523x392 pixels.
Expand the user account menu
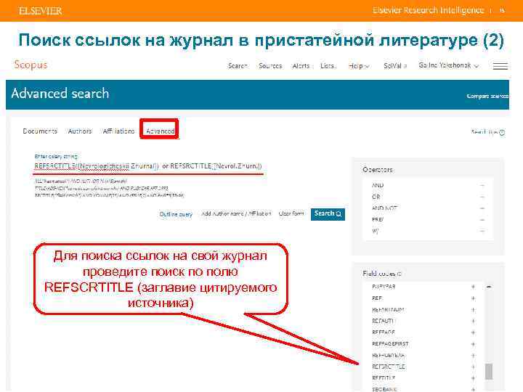pyautogui.click(x=449, y=65)
